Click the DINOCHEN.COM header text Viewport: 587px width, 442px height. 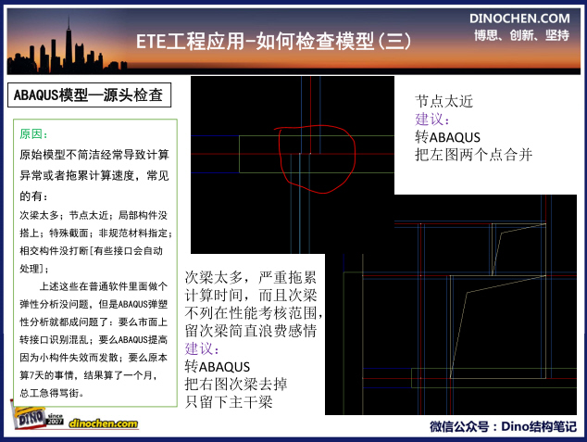tap(519, 19)
